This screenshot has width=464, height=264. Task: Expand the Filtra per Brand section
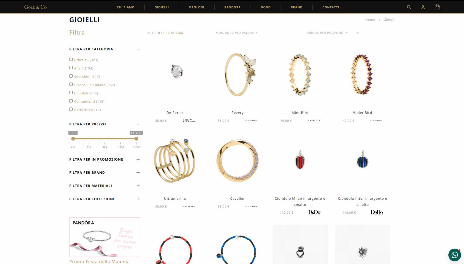point(104,172)
